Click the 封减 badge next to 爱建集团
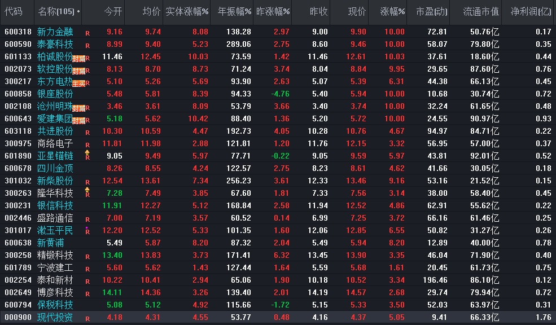 tap(78, 121)
